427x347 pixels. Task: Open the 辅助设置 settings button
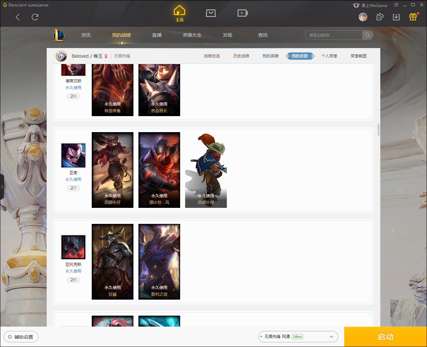tap(21, 337)
